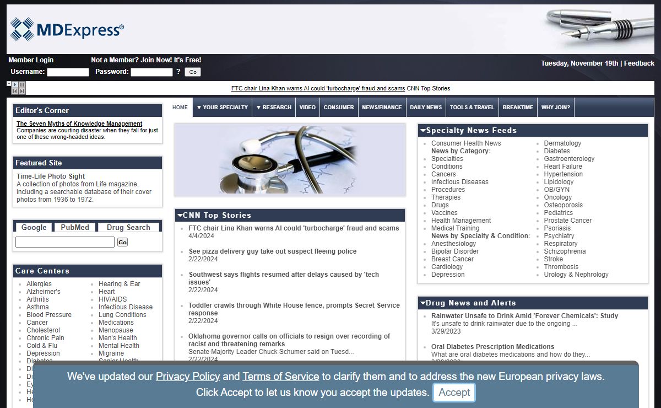Open the Tools & Travel tab
The image size is (661, 408).
click(472, 108)
